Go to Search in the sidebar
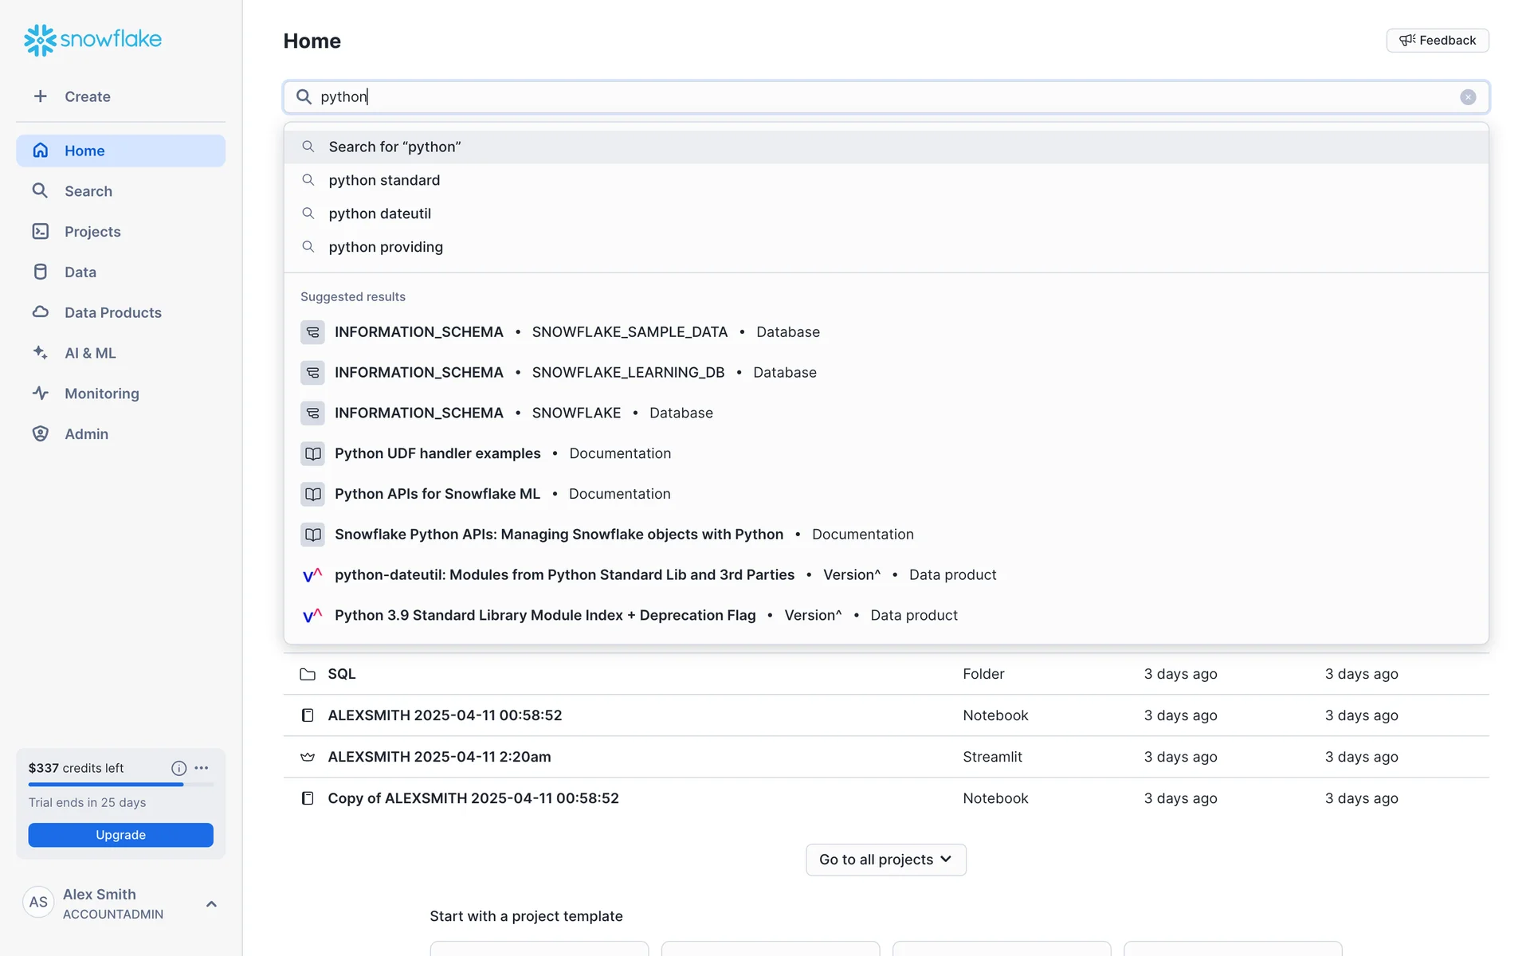 coord(88,191)
